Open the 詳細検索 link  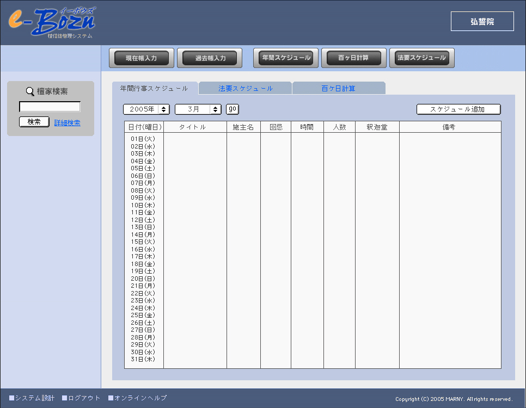(x=68, y=123)
